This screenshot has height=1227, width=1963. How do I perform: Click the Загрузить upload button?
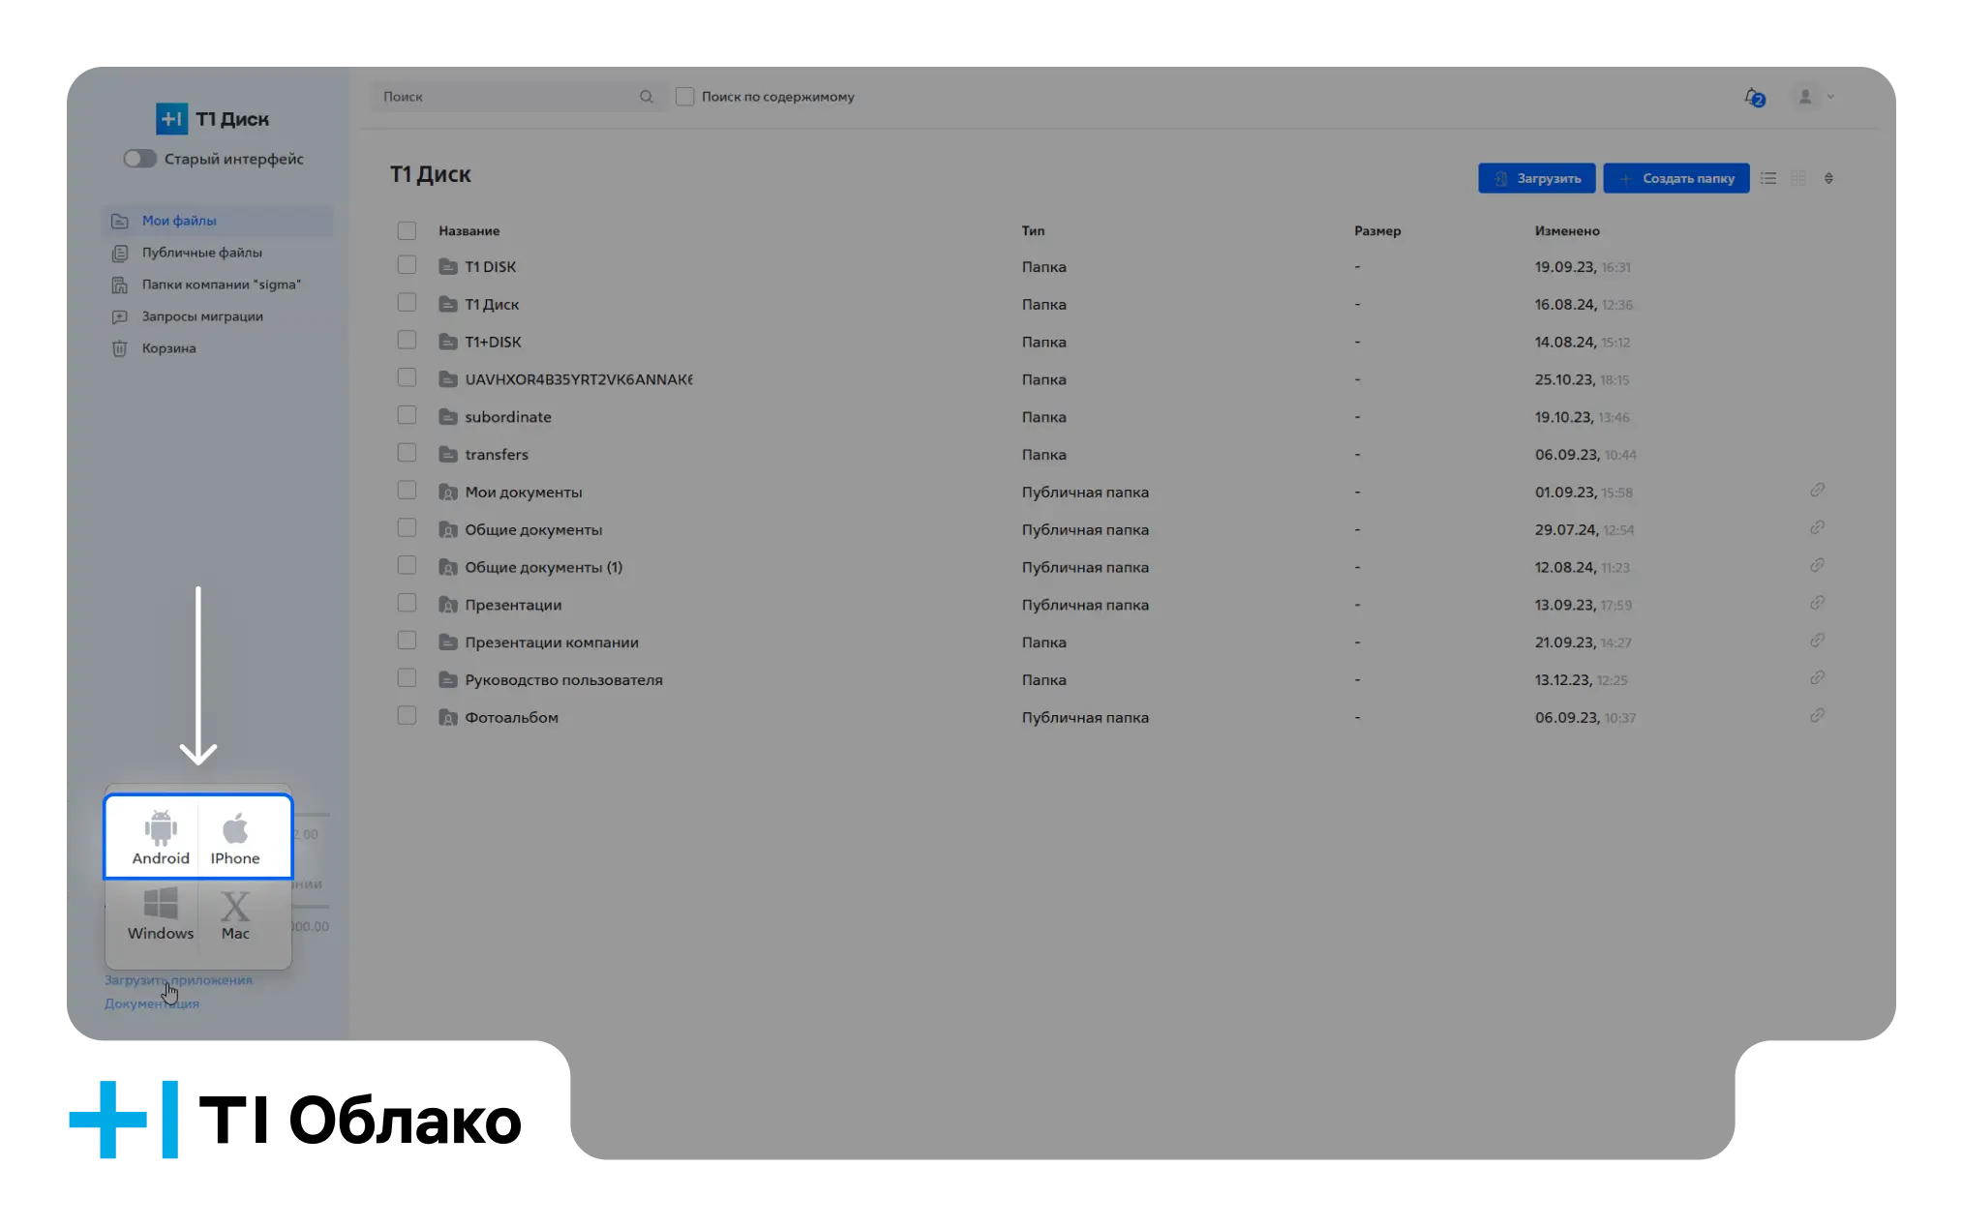click(x=1536, y=178)
